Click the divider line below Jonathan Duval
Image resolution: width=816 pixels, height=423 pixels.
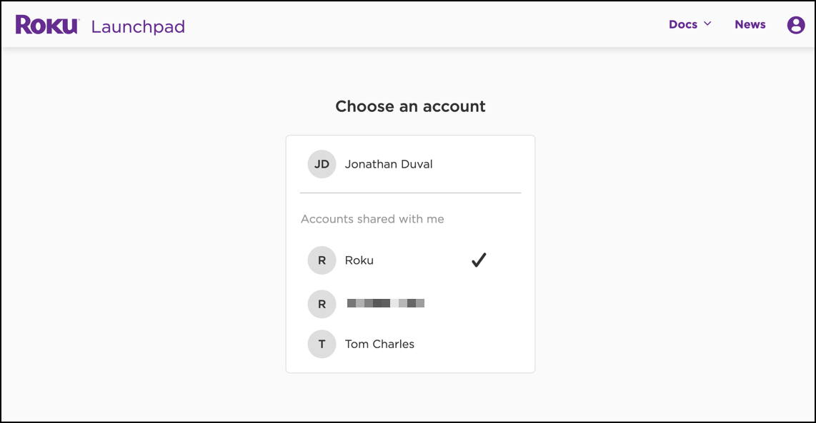click(x=410, y=193)
